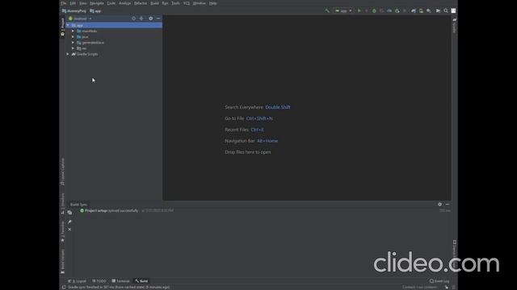Open the Logcat tool window tab
This screenshot has width=517, height=290.
click(x=77, y=281)
